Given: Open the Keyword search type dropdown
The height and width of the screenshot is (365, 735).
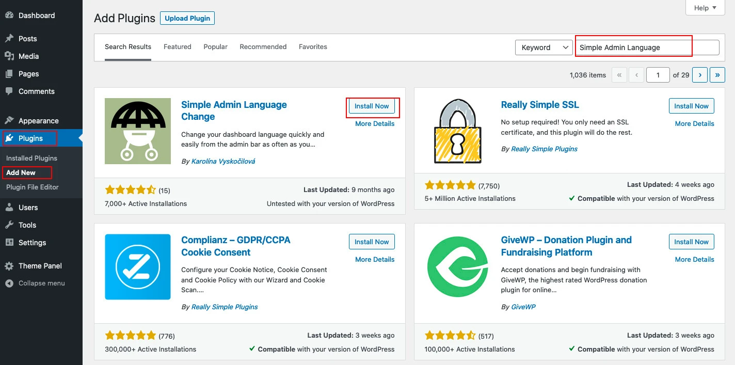Looking at the screenshot, I should coord(544,47).
